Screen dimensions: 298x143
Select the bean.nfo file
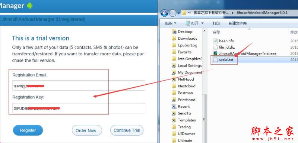coord(226,41)
